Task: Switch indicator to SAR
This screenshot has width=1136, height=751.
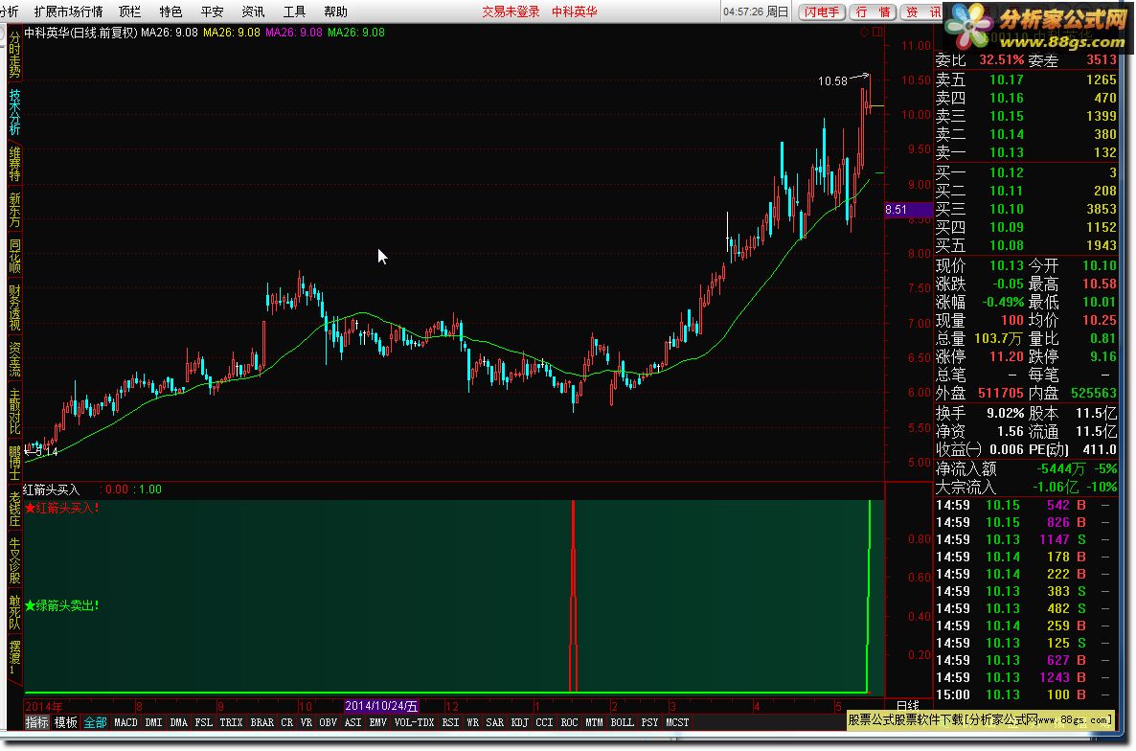Action: click(495, 722)
